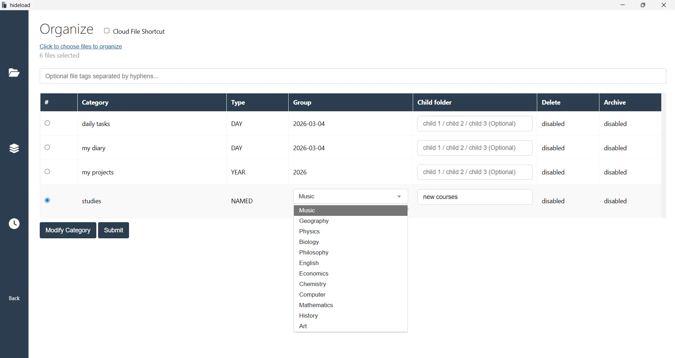Image resolution: width=675 pixels, height=358 pixels.
Task: Focus the optional file tags input
Action: pos(353,76)
